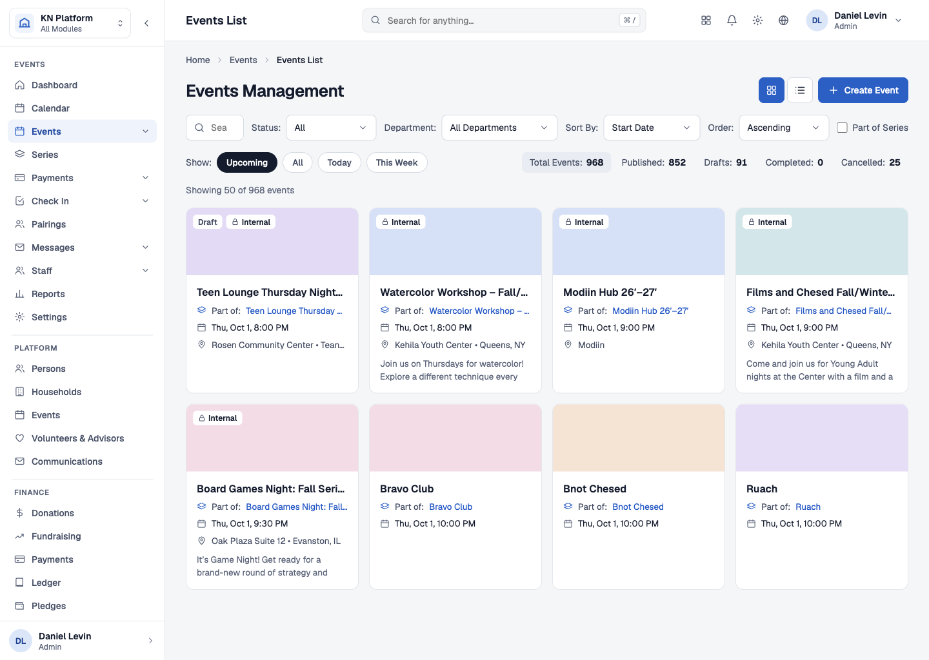Open the Modiin Hub 26'–27' series link
The height and width of the screenshot is (660, 929).
(x=650, y=311)
